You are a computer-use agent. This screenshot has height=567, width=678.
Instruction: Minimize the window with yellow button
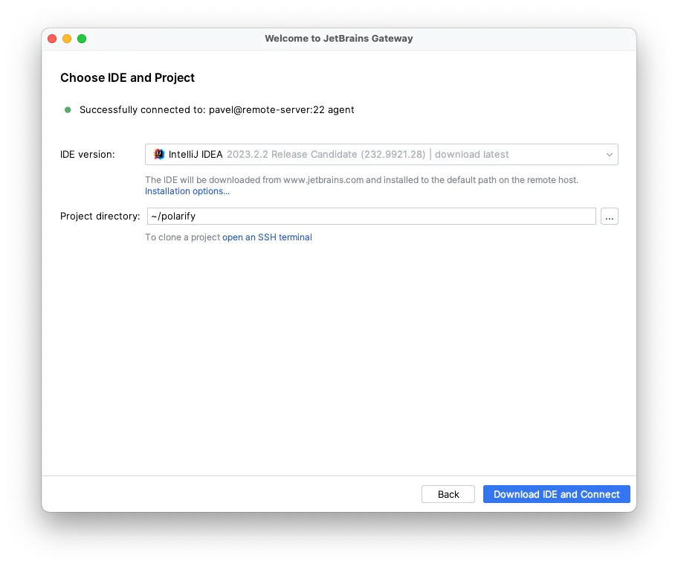(67, 39)
